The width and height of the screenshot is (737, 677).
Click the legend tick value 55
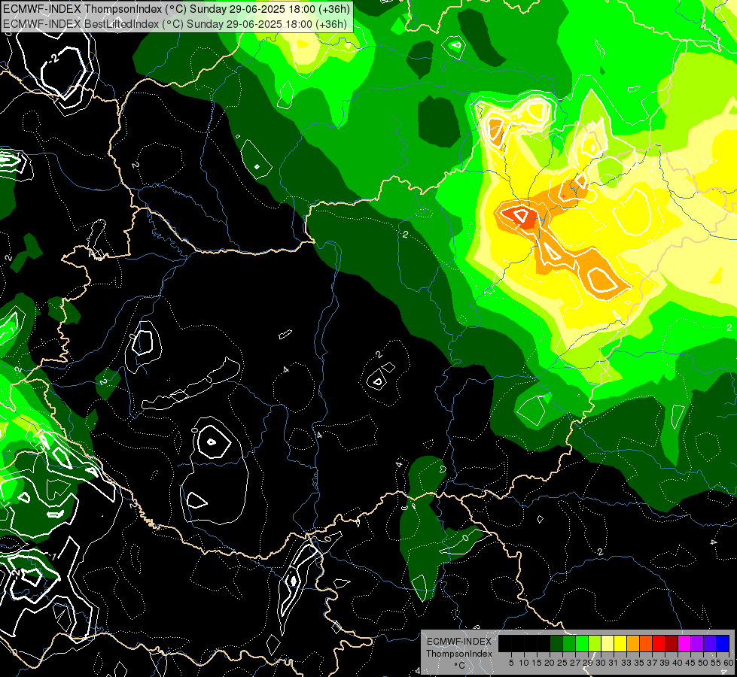tap(716, 663)
